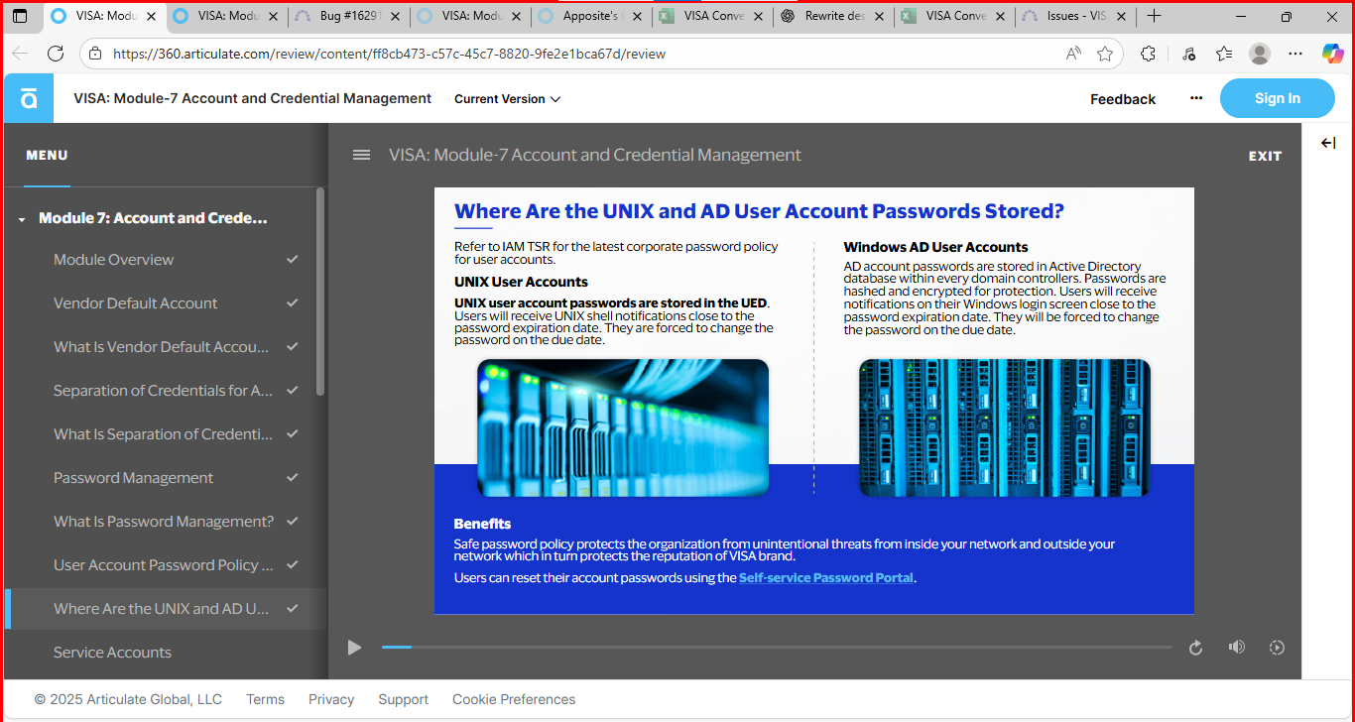
Task: Click the playback seekbar track
Action: [x=777, y=647]
